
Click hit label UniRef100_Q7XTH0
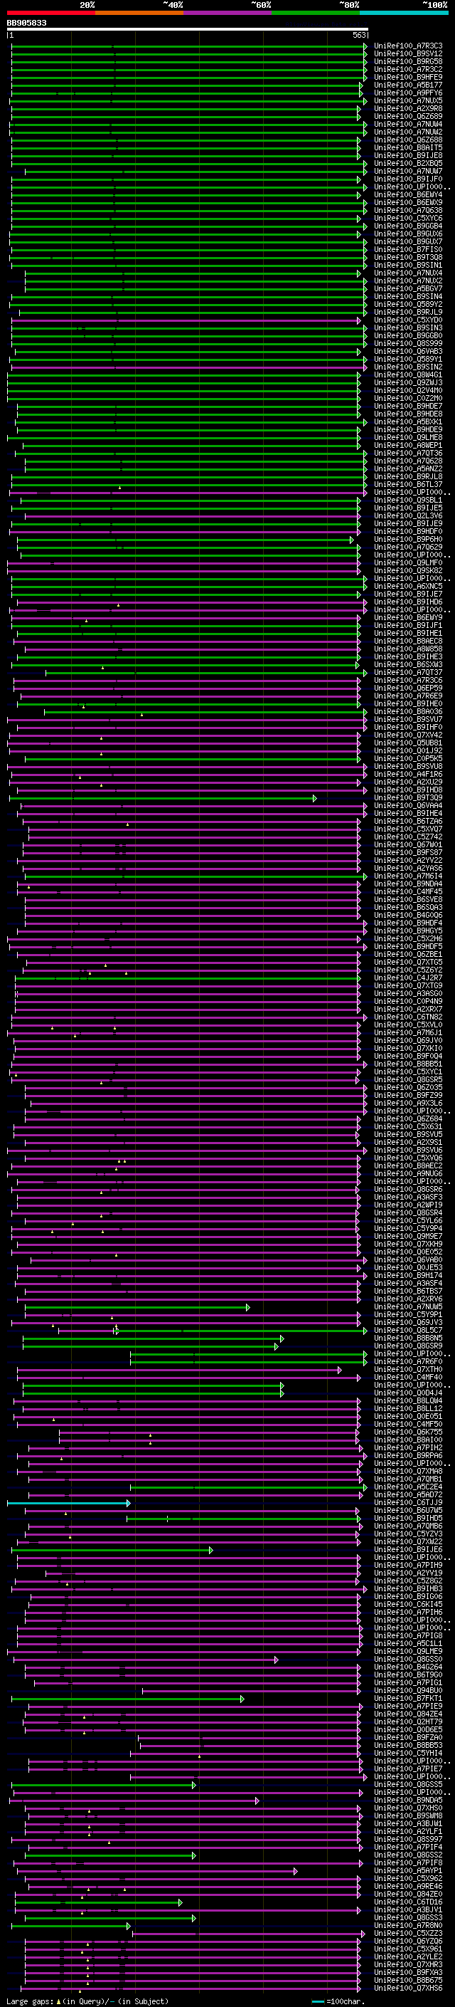tap(408, 1370)
